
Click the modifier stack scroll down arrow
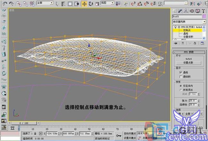pyautogui.click(x=204, y=38)
